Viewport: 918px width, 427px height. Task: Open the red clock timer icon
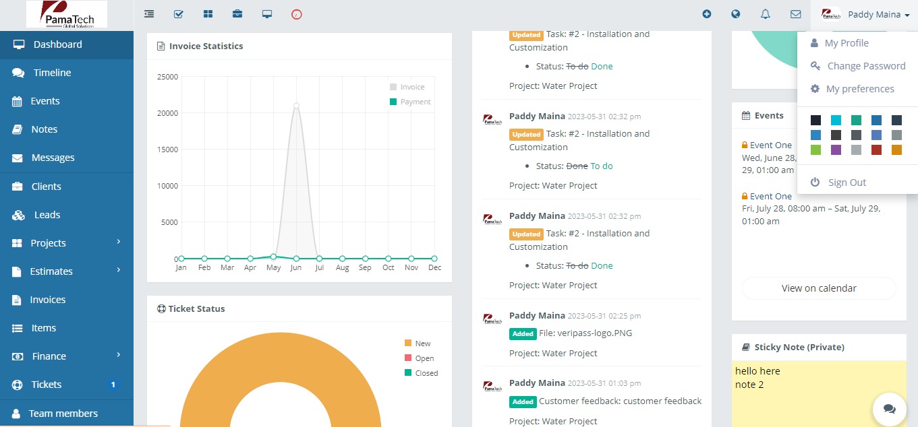(x=297, y=13)
